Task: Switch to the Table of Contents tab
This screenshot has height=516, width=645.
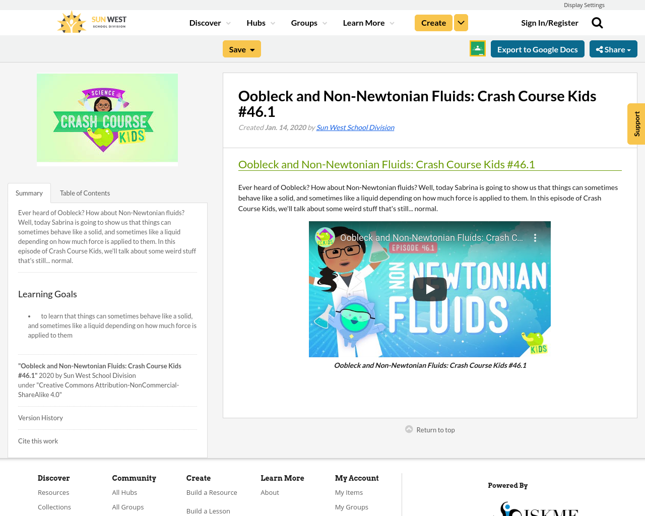Action: tap(84, 192)
